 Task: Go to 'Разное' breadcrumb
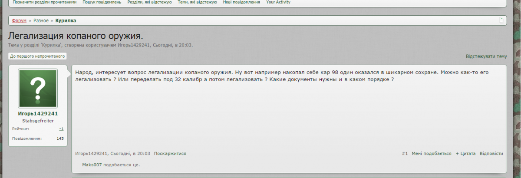click(x=41, y=20)
